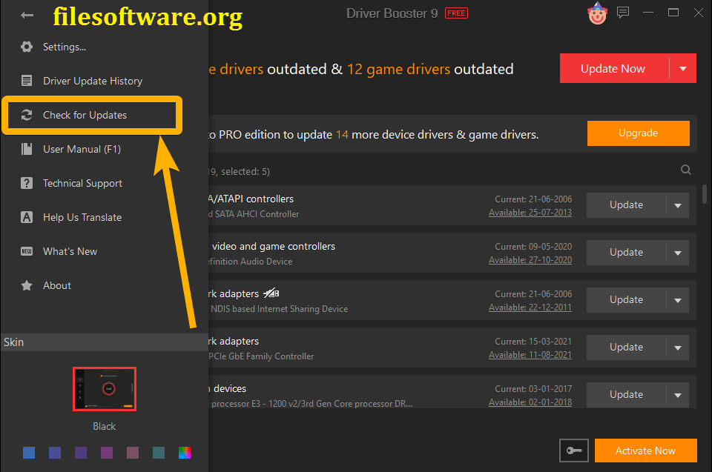Click Current: 15-03-2021 text
Viewport: 712px width, 472px height.
[533, 342]
